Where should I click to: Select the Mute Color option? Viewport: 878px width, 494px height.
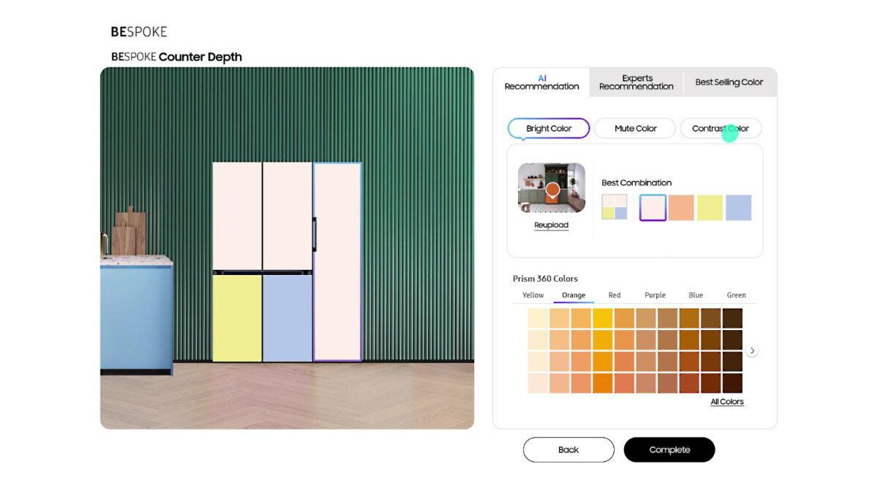pyautogui.click(x=635, y=129)
